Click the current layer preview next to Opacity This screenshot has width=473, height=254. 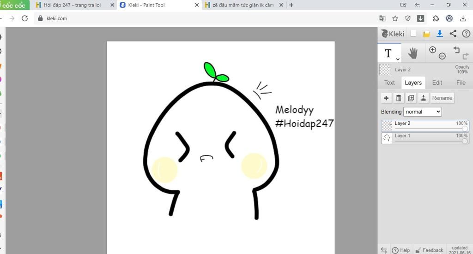385,70
